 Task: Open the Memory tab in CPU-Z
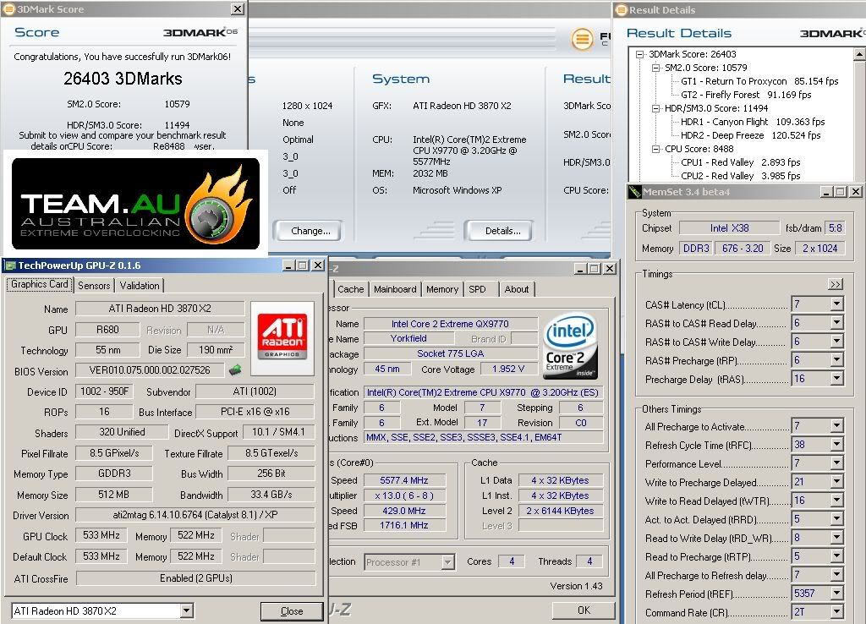pyautogui.click(x=441, y=289)
